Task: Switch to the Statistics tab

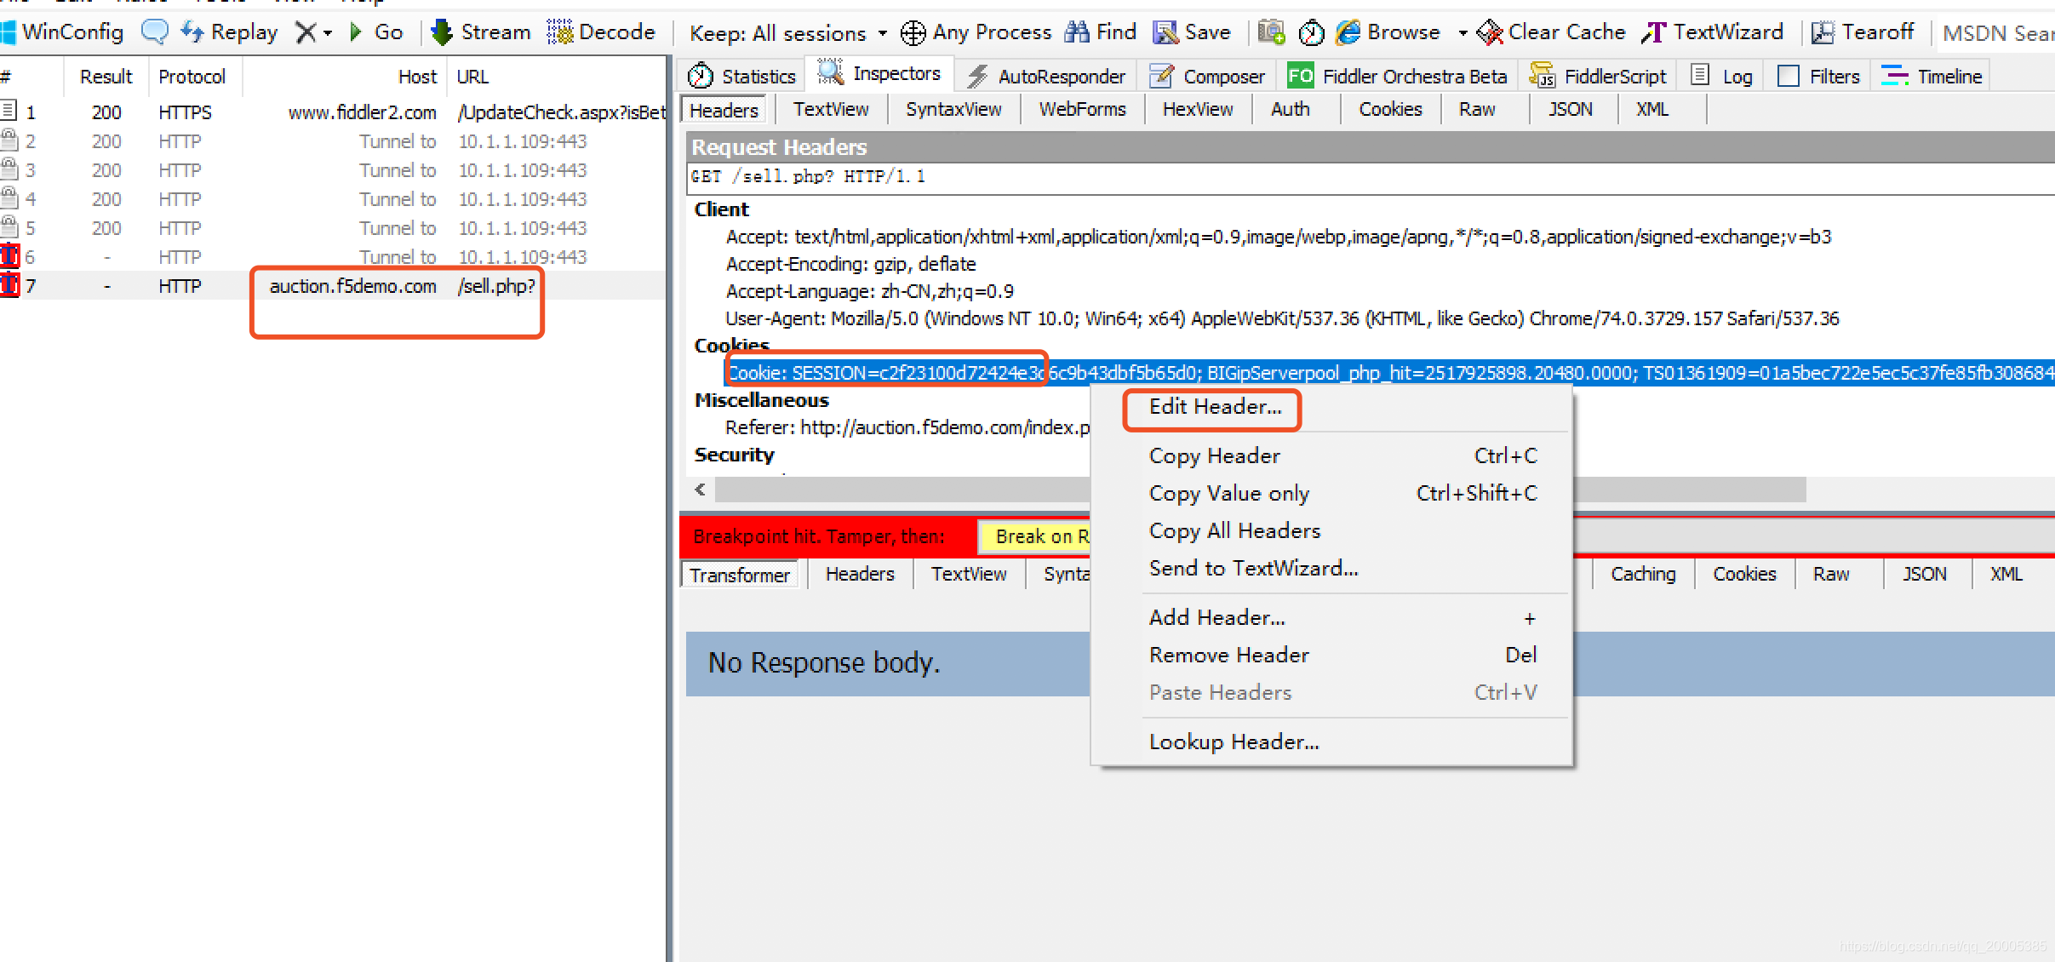Action: (x=742, y=76)
